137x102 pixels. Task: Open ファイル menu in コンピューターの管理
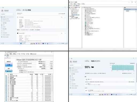pyautogui.click(x=71, y=4)
